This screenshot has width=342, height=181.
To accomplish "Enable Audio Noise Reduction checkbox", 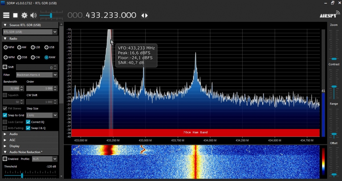I will click(x=5, y=159).
